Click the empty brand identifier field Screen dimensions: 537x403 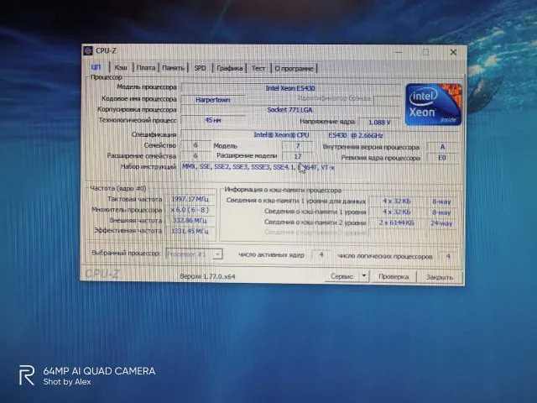pyautogui.click(x=387, y=100)
